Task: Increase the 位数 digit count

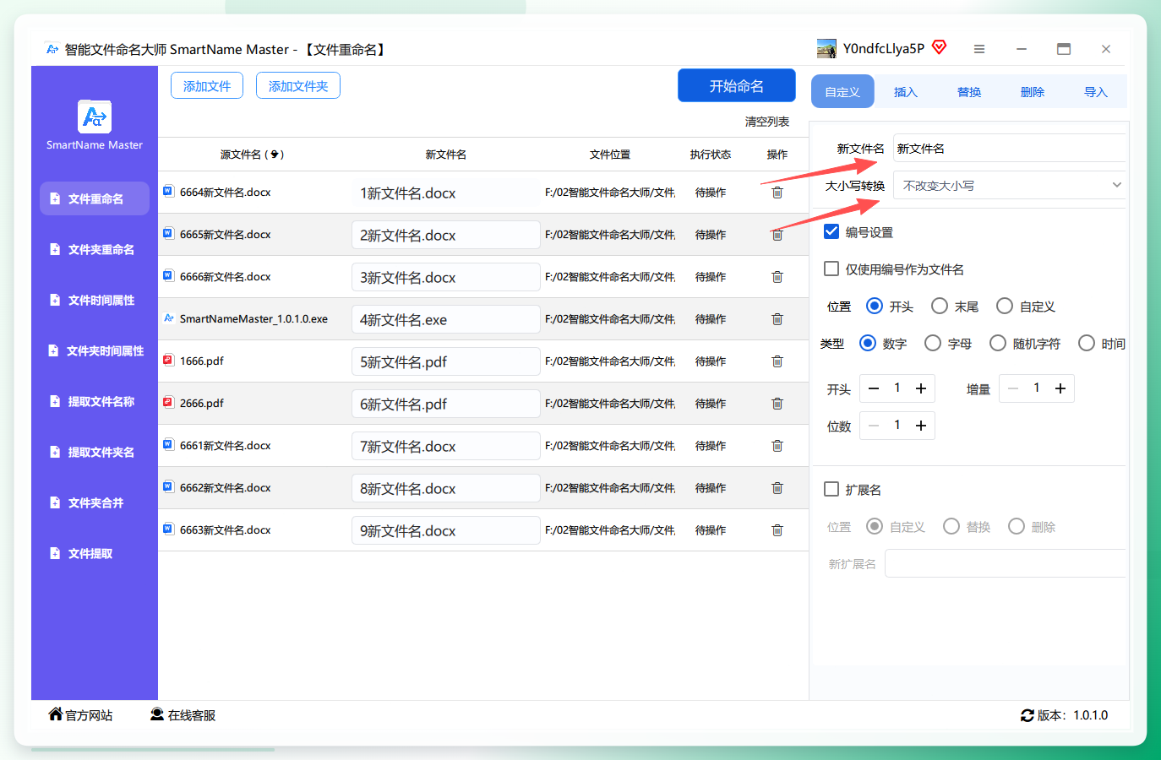Action: pos(921,426)
